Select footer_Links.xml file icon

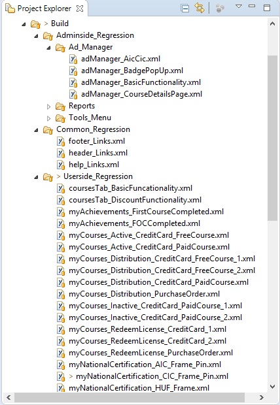pyautogui.click(x=61, y=142)
